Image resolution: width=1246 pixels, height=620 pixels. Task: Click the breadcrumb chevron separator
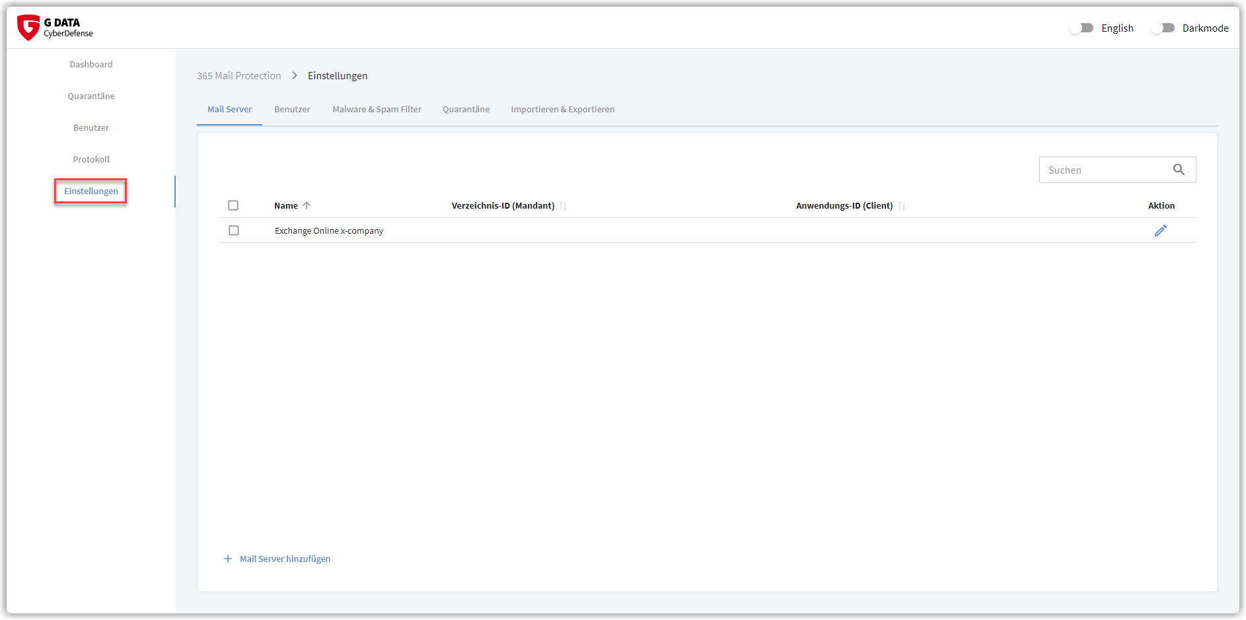coord(295,75)
